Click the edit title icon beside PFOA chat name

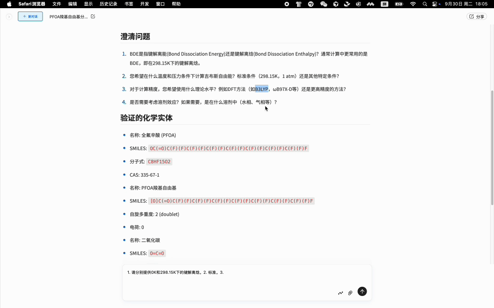[93, 16]
